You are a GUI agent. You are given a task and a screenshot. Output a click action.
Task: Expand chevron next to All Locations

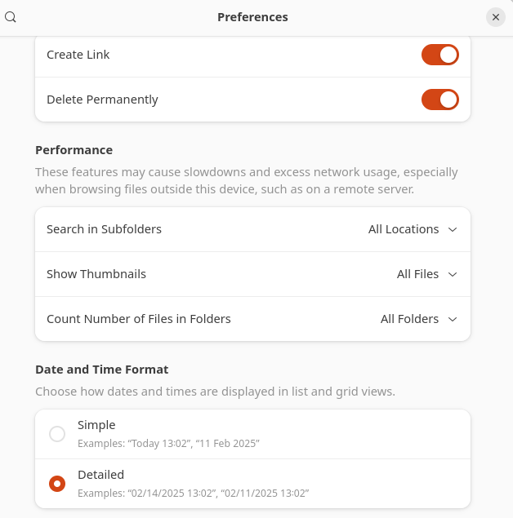click(452, 229)
